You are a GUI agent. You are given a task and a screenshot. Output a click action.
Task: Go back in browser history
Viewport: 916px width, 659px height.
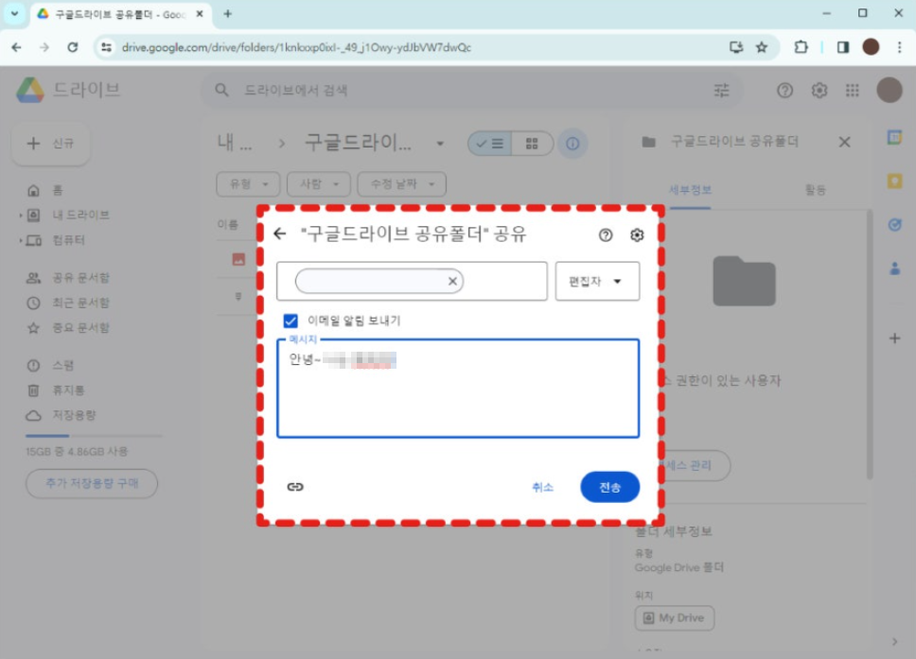[x=16, y=47]
